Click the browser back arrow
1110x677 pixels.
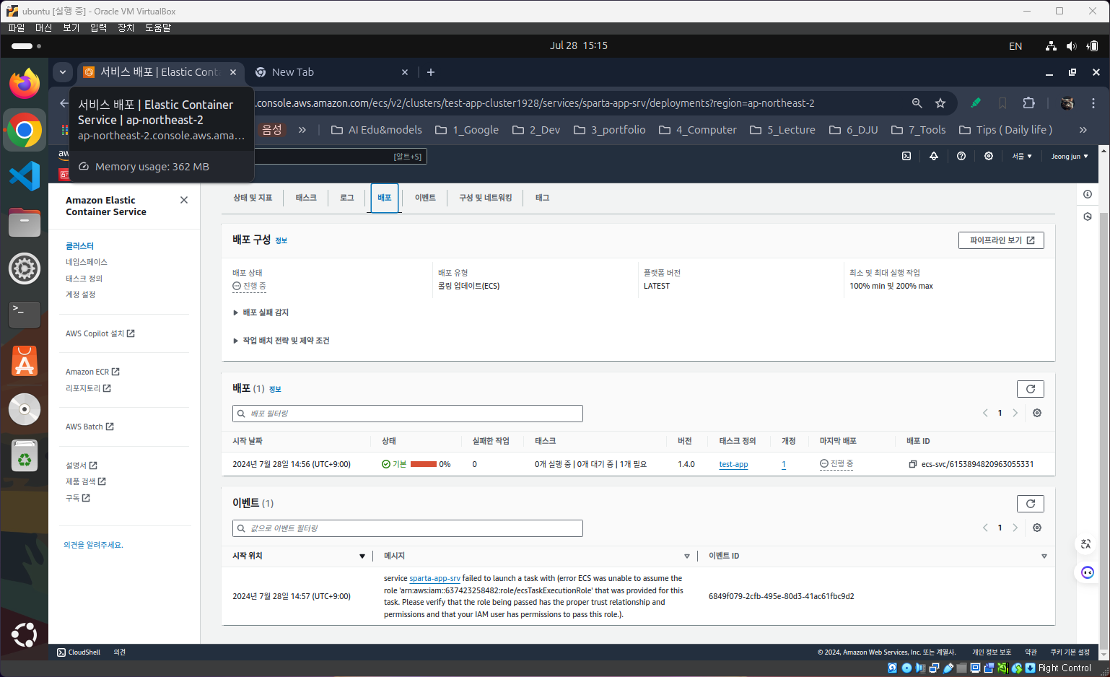pos(64,103)
